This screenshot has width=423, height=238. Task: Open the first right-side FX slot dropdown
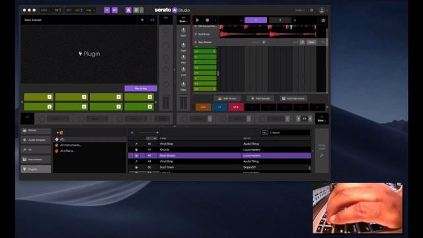pyautogui.click(x=210, y=119)
